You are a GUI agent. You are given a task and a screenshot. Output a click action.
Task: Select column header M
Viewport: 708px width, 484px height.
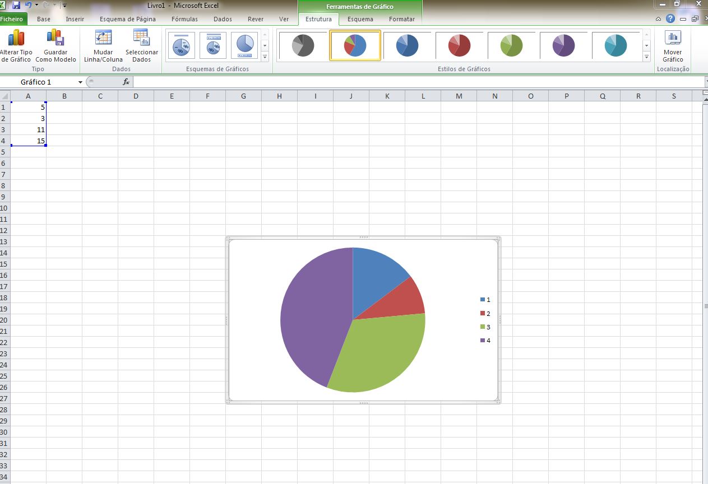tap(459, 96)
